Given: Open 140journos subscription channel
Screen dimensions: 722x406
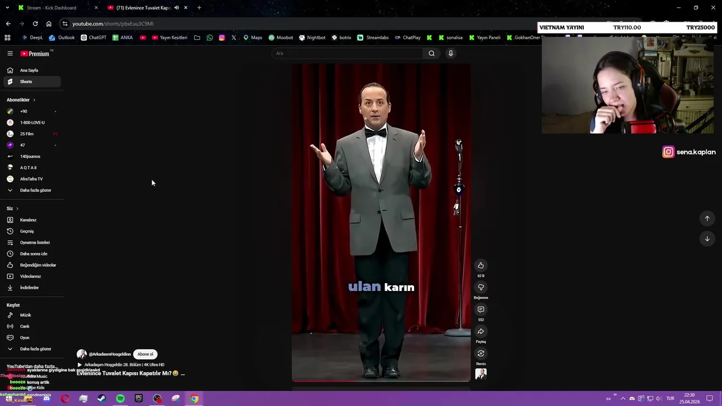Looking at the screenshot, I should click(x=31, y=156).
